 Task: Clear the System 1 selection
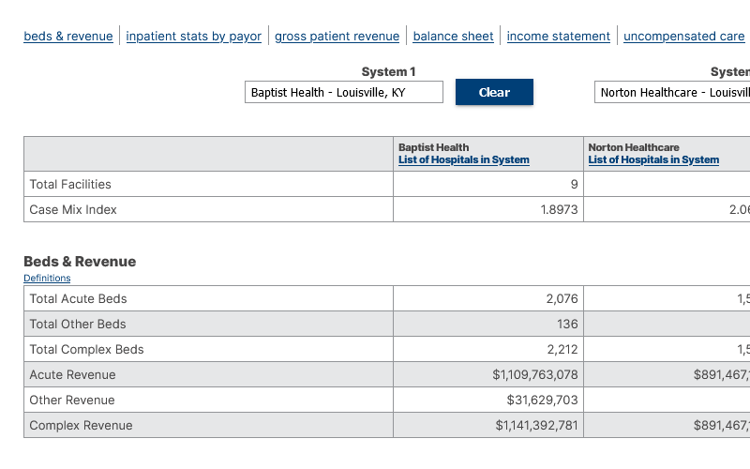point(494,92)
